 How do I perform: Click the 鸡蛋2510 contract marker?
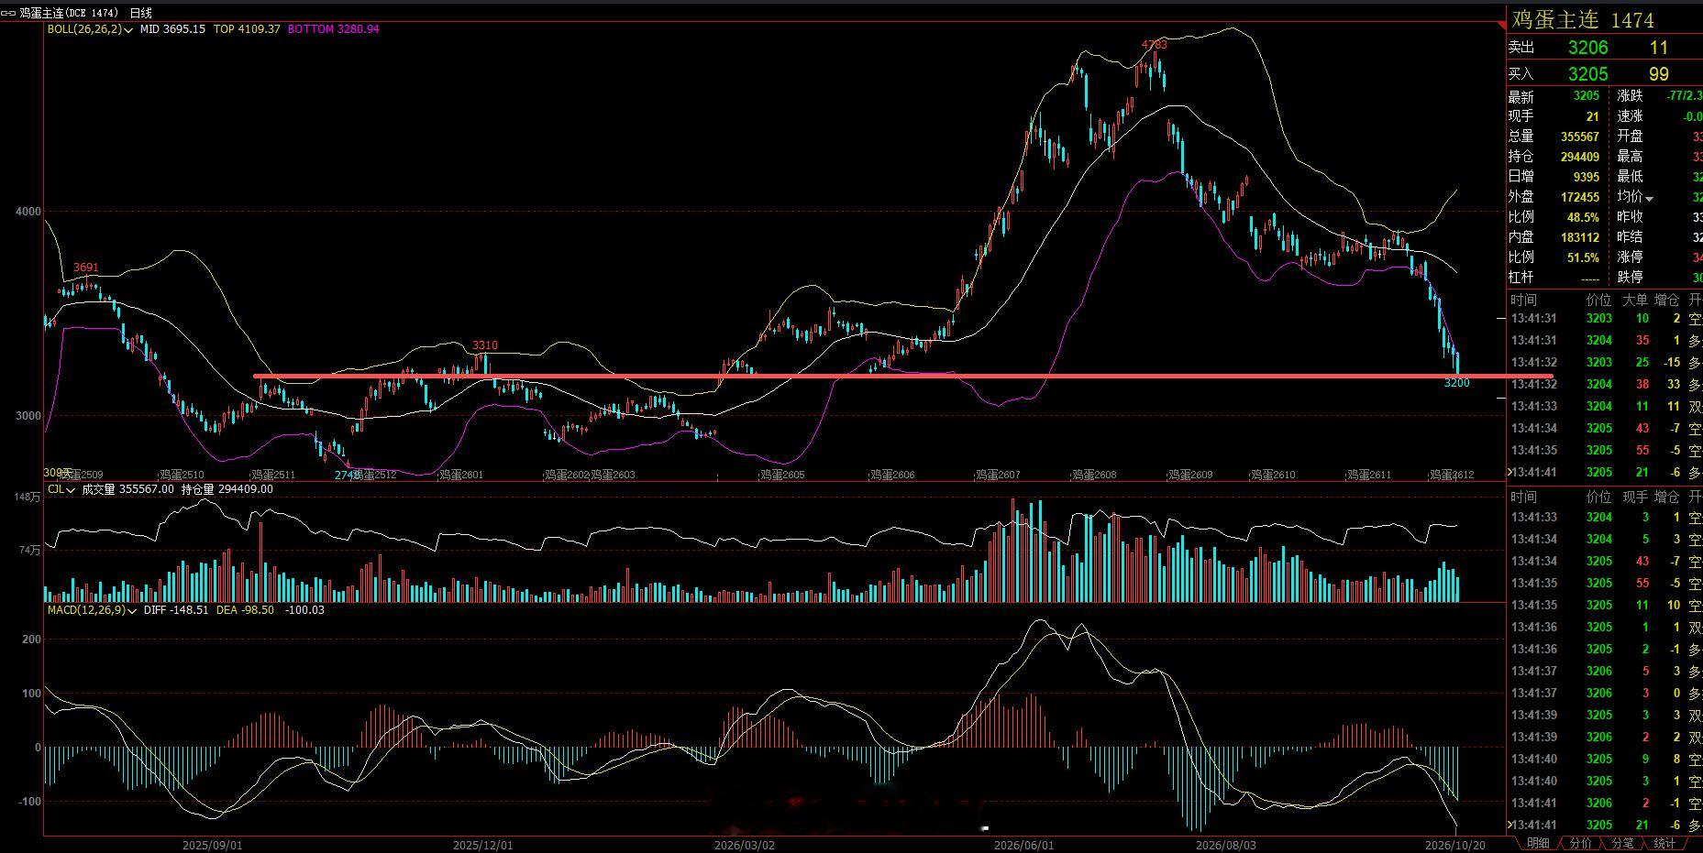point(182,475)
